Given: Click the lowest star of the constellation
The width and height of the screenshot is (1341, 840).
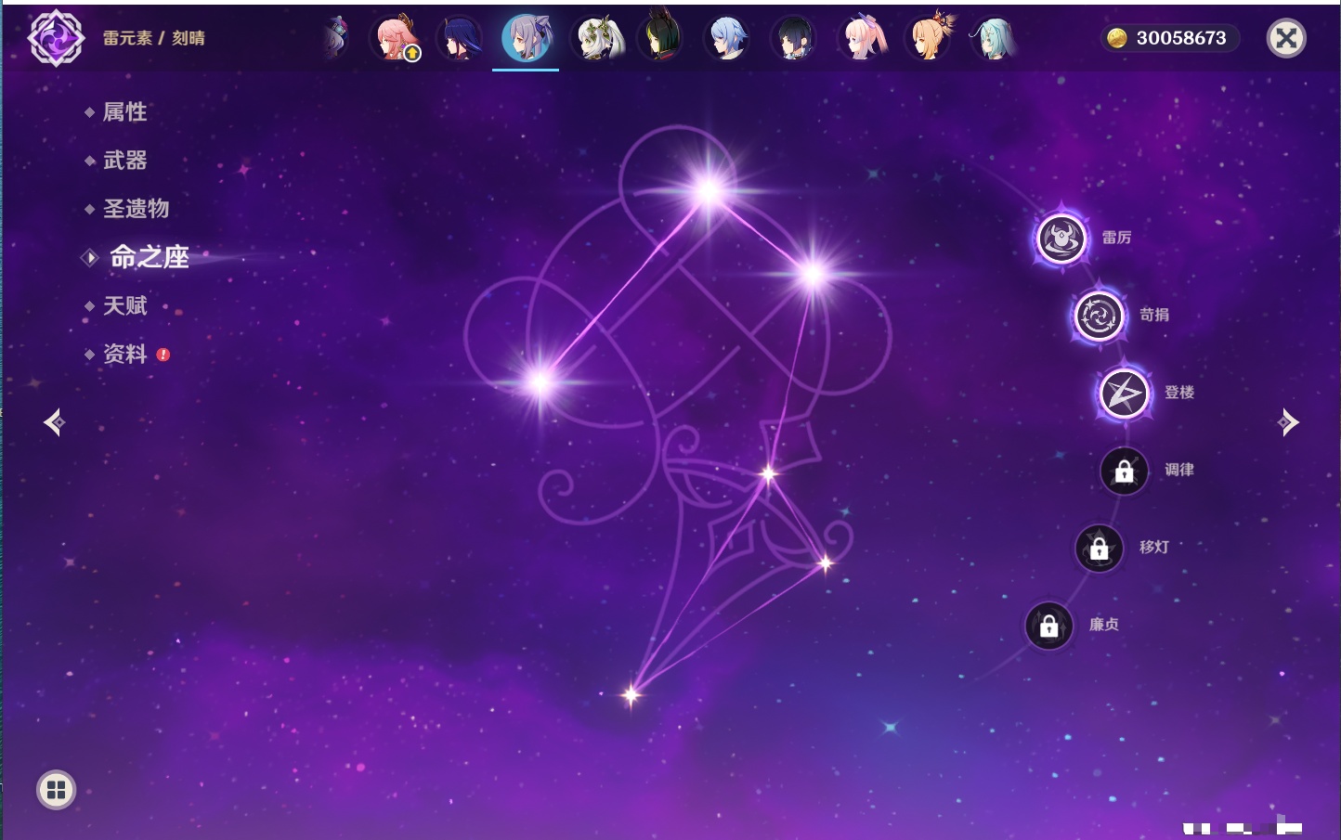Looking at the screenshot, I should 631,694.
